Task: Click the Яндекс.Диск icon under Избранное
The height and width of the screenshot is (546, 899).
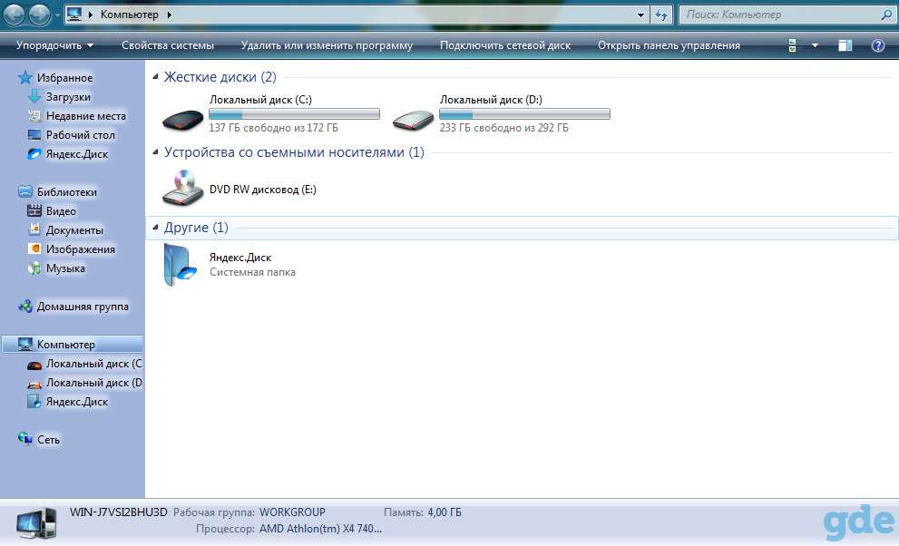Action: 34,153
